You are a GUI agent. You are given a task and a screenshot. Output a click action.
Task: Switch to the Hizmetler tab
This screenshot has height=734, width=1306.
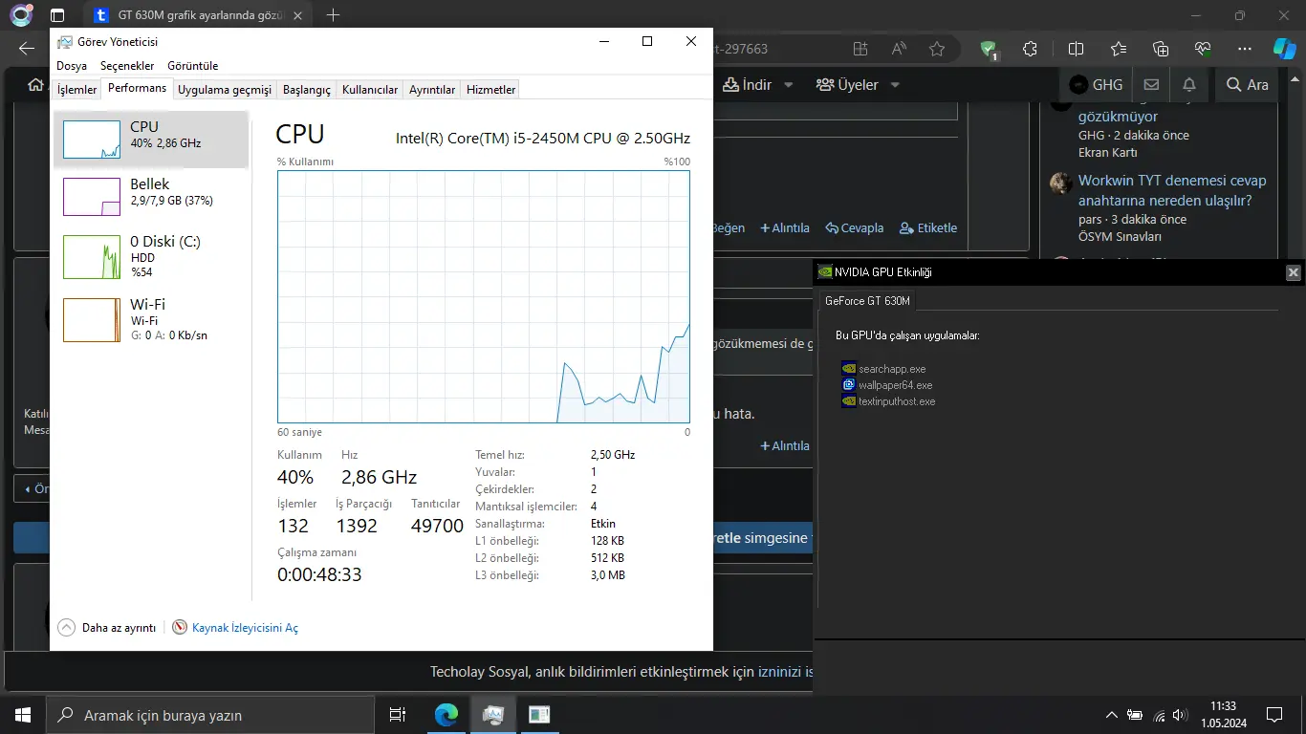491,90
